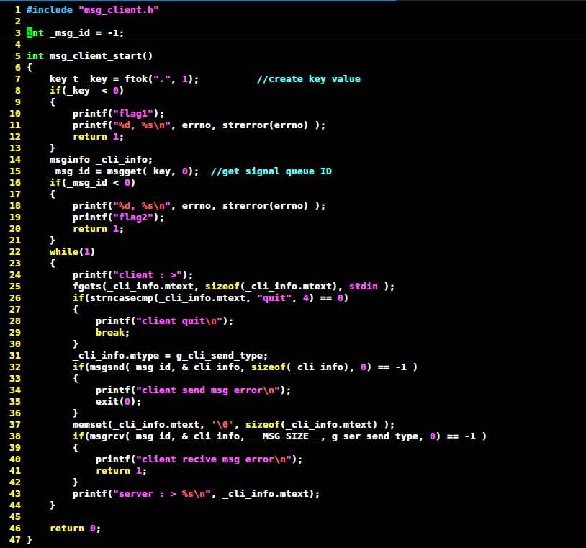Click the strncasecmp "quit" comparison
The height and width of the screenshot is (548, 586).
(x=210, y=298)
